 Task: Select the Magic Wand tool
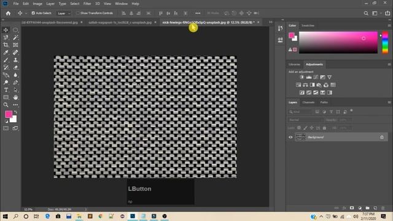click(x=15, y=37)
